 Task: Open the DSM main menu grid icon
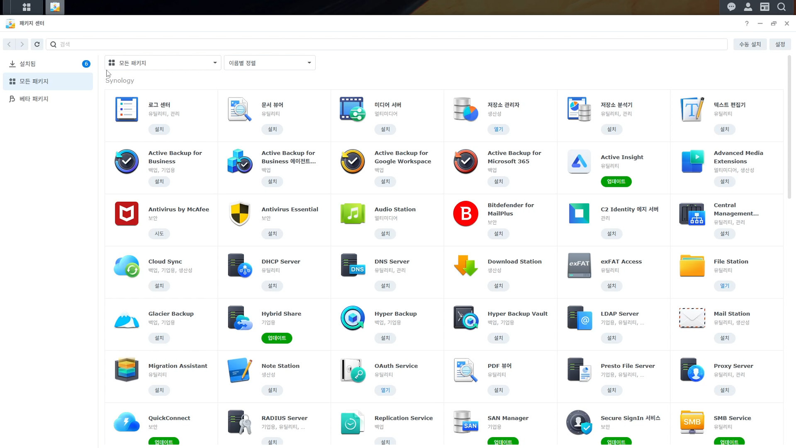[27, 7]
